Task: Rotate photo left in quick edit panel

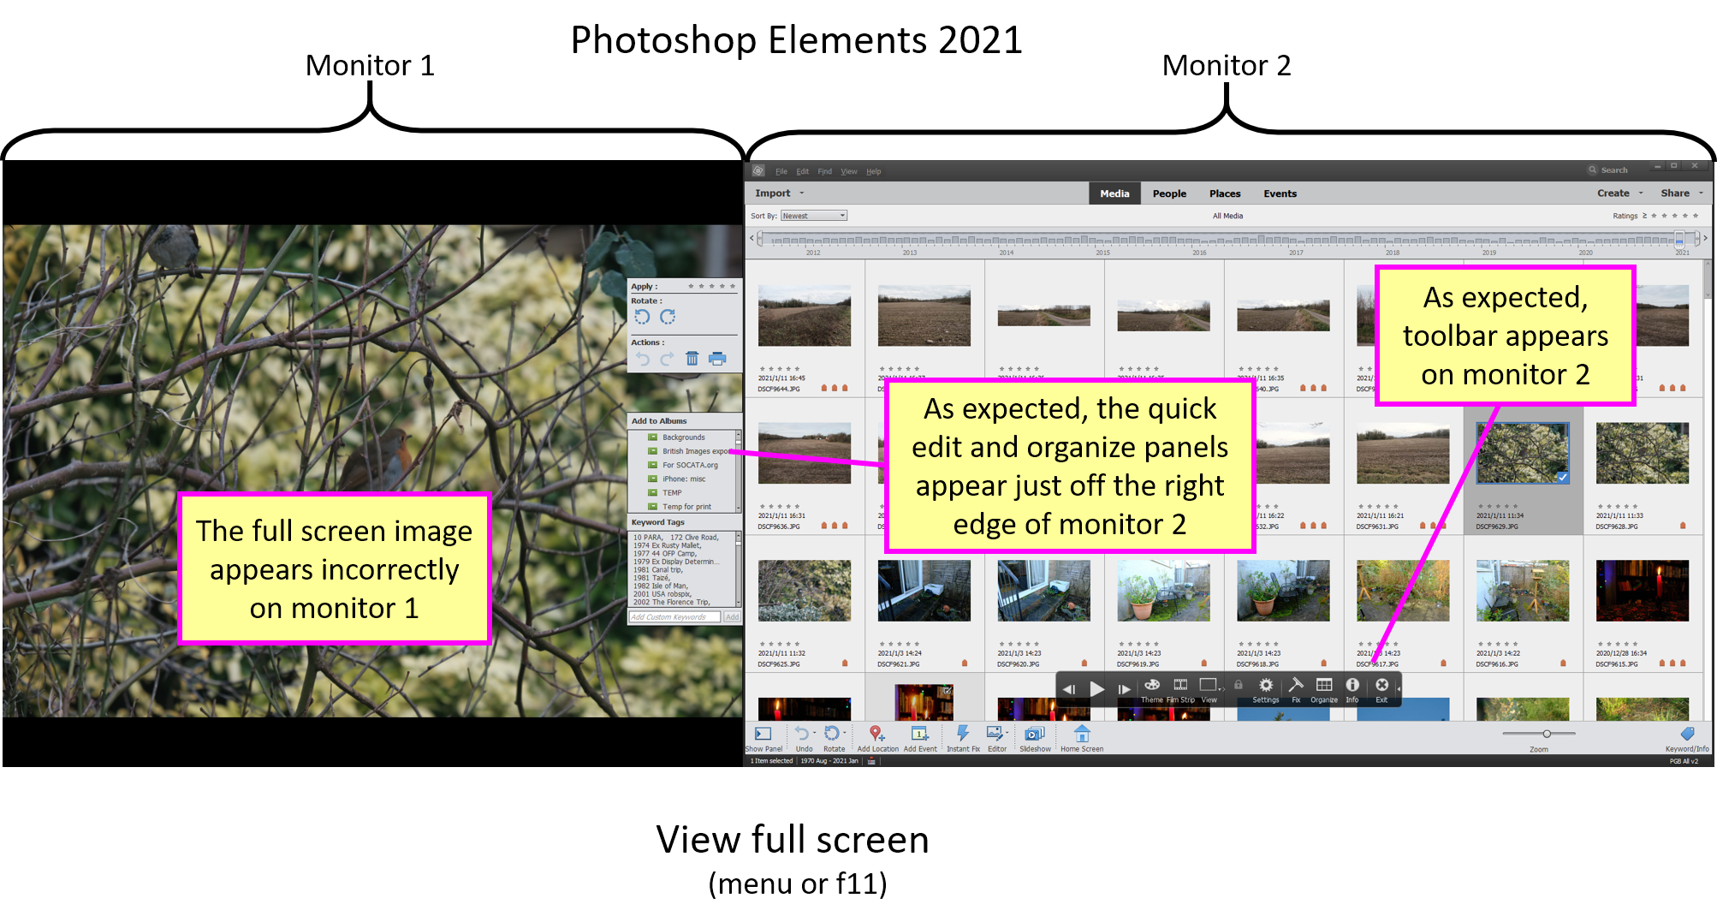Action: point(642,318)
